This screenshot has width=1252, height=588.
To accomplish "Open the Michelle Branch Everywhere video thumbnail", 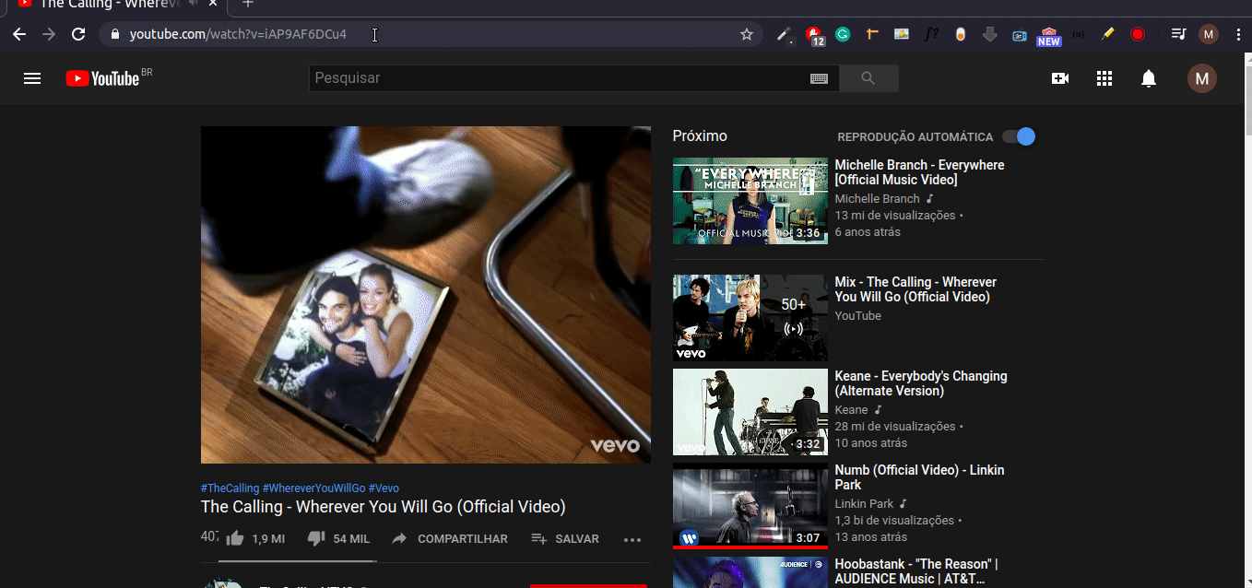I will pyautogui.click(x=750, y=201).
